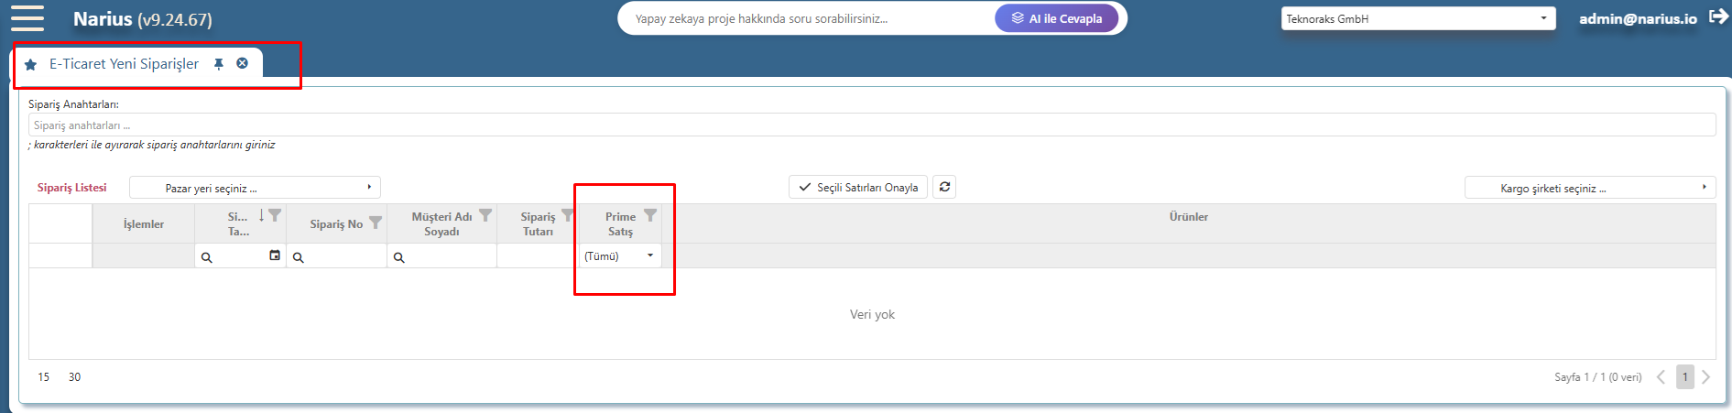Open the Teknoraks GmbH company dropdown

(x=1418, y=18)
